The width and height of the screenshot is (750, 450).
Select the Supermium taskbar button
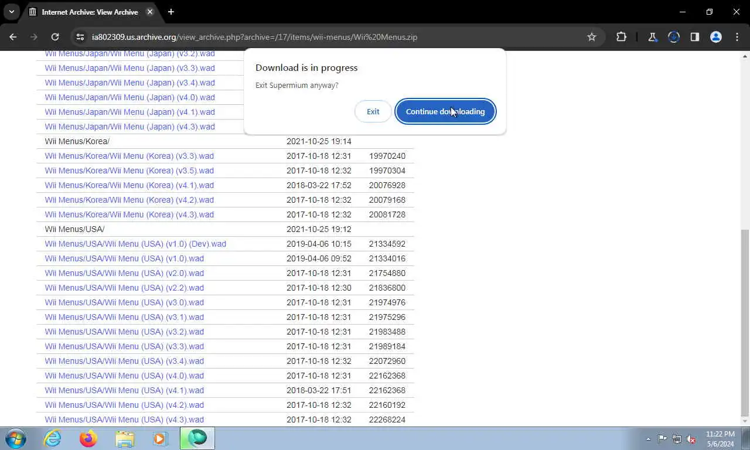coord(197,438)
